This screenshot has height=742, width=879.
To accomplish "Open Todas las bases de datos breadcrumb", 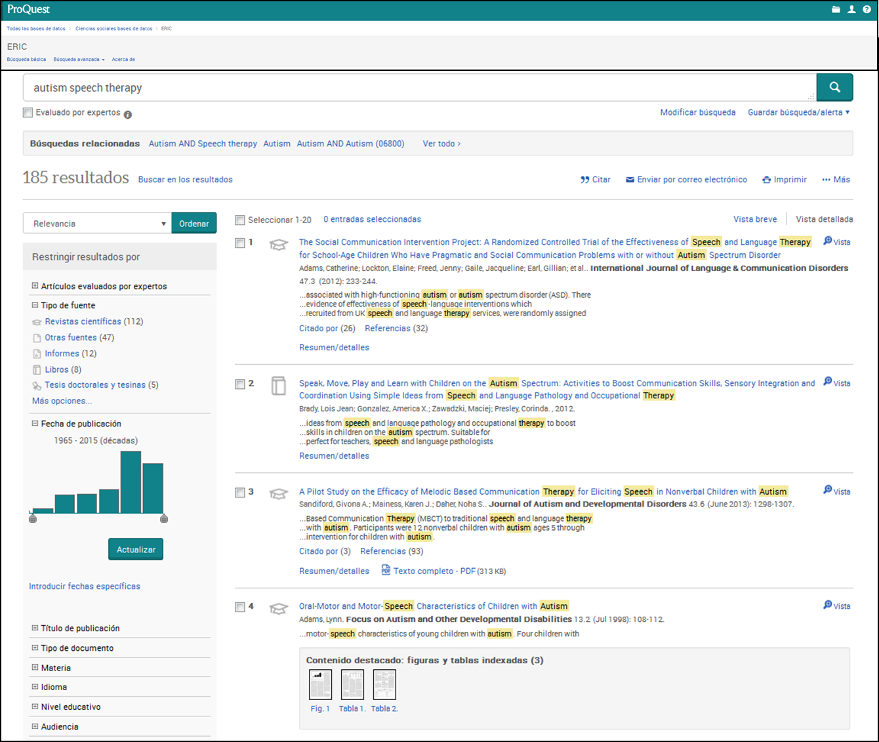I will [36, 29].
